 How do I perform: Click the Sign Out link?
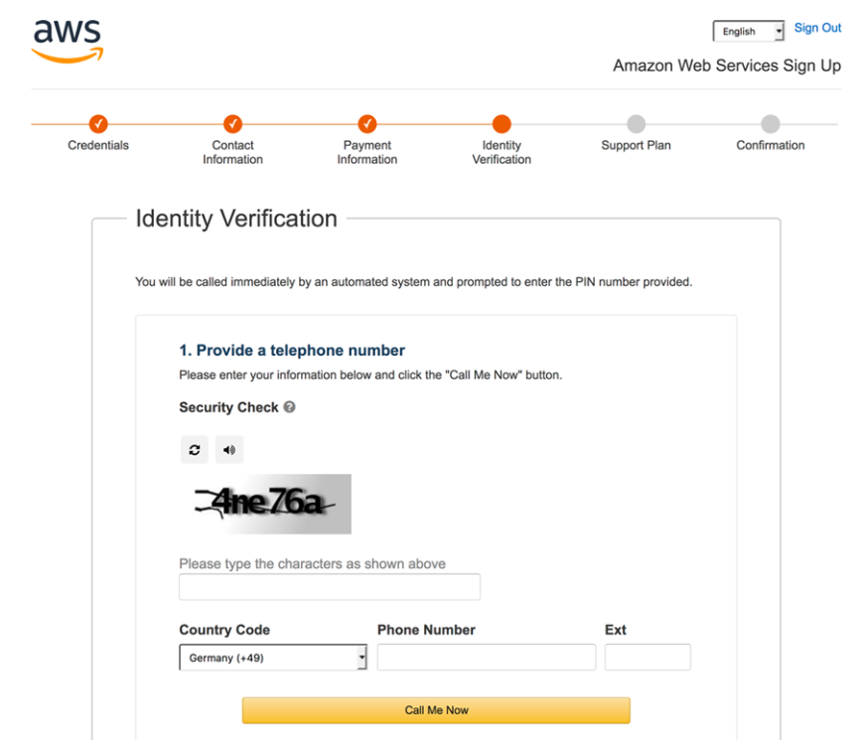[817, 28]
